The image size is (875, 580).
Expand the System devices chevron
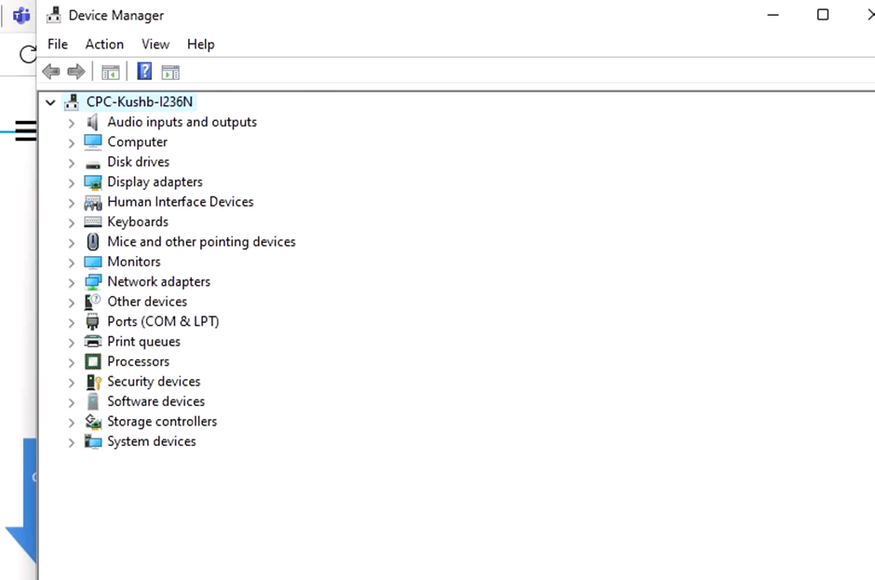pyautogui.click(x=71, y=442)
